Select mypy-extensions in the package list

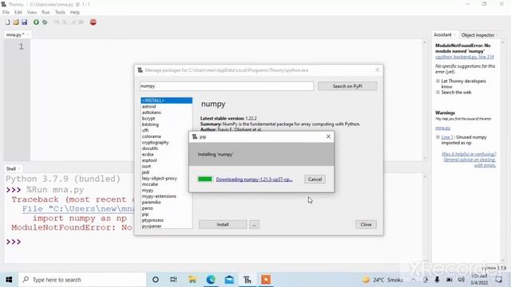pyautogui.click(x=159, y=196)
